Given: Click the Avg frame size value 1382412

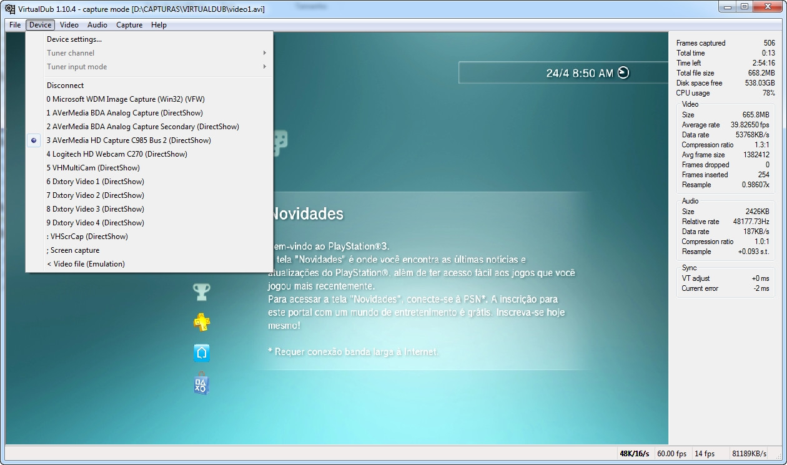Looking at the screenshot, I should point(756,155).
